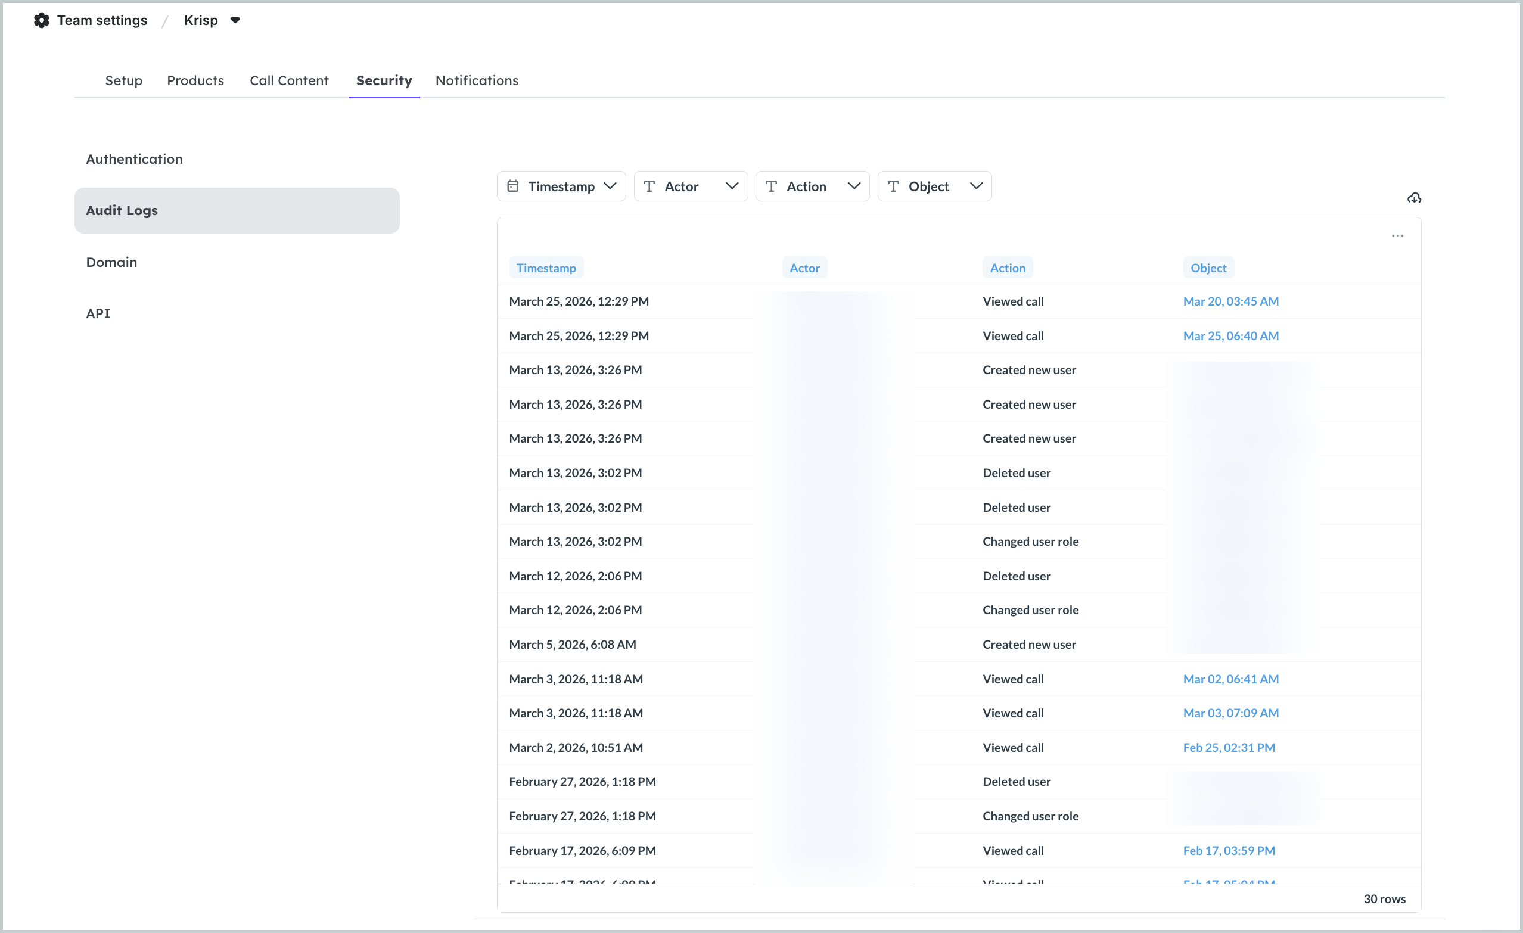Expand the Object filter dropdown chevron
Screen dimensions: 1523x933
point(976,186)
